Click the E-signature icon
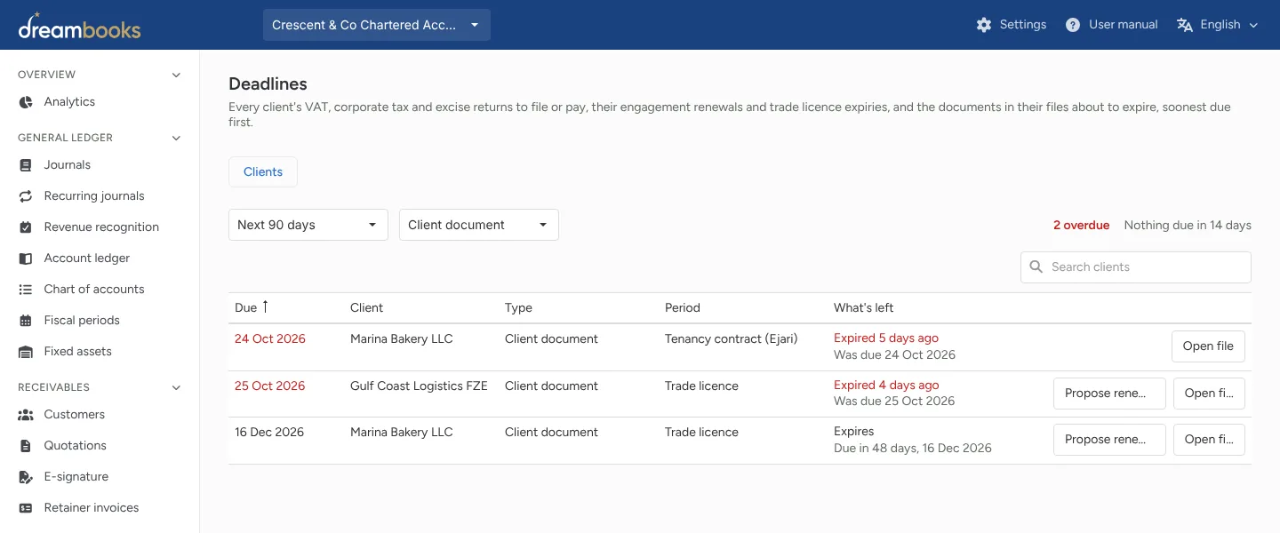Viewport: 1280px width, 533px height. [26, 477]
